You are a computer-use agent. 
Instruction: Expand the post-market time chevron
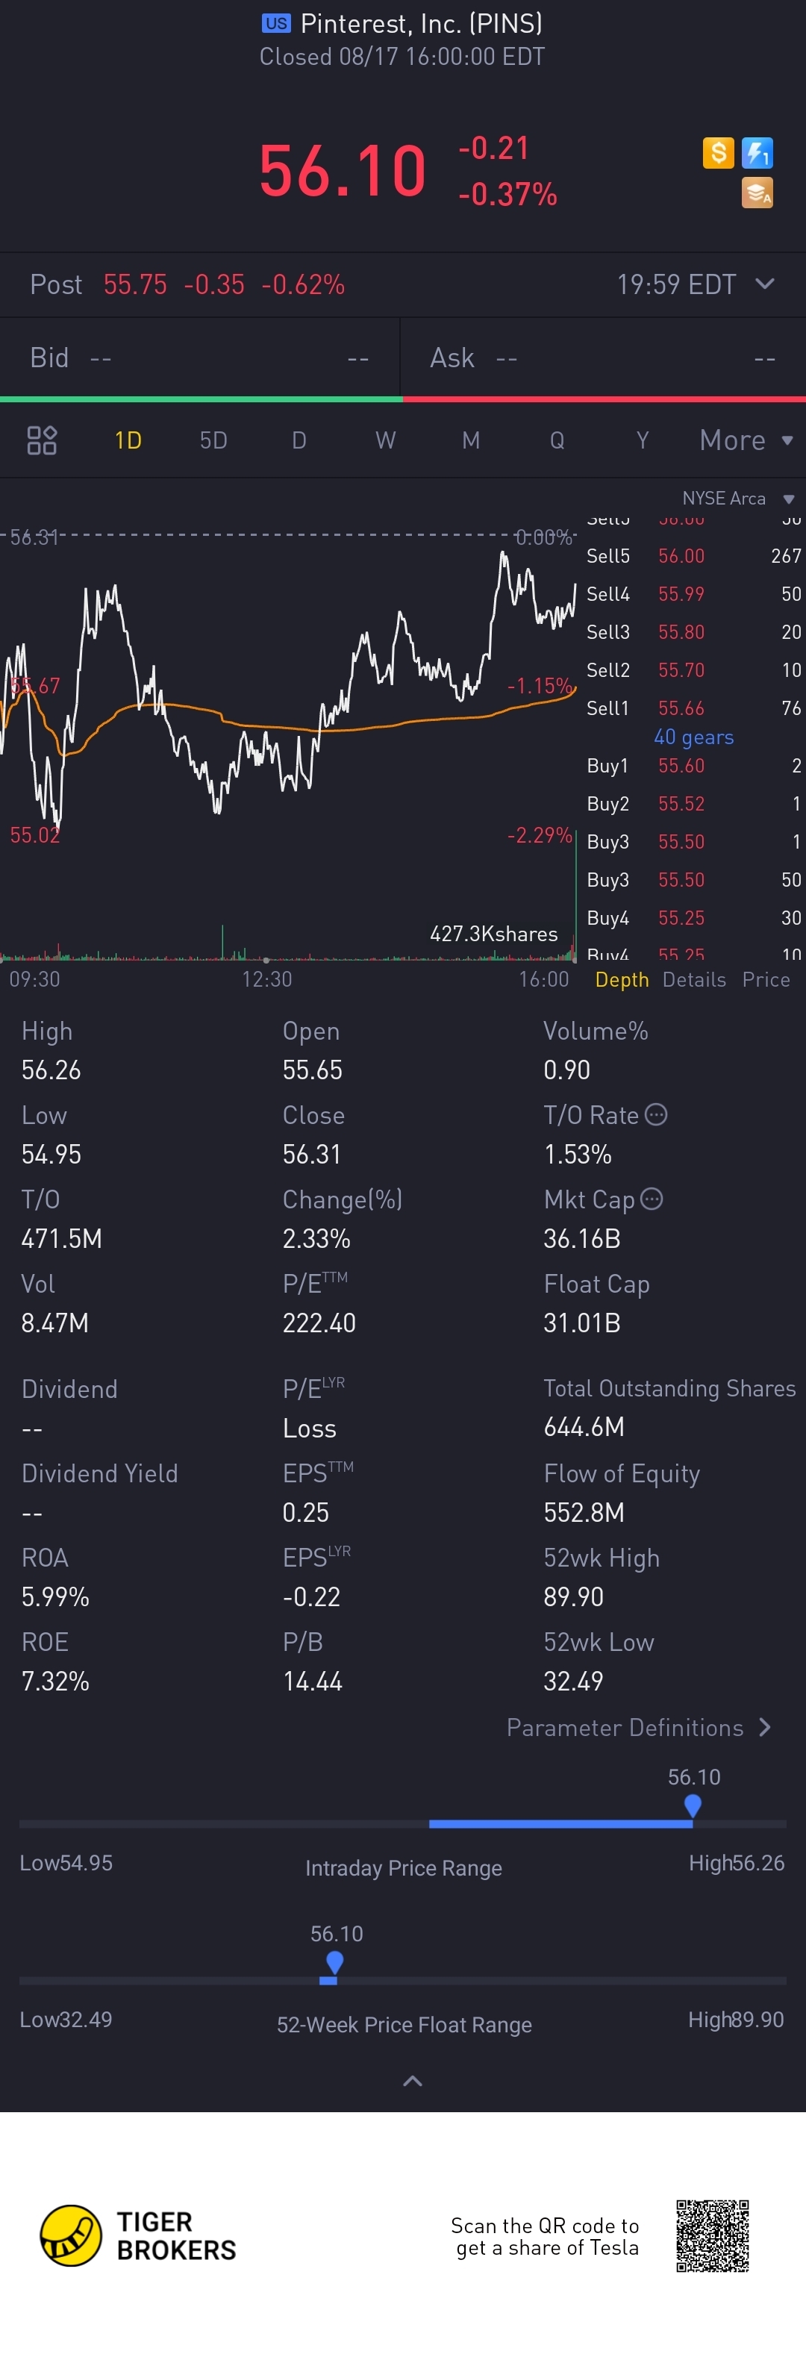(765, 284)
